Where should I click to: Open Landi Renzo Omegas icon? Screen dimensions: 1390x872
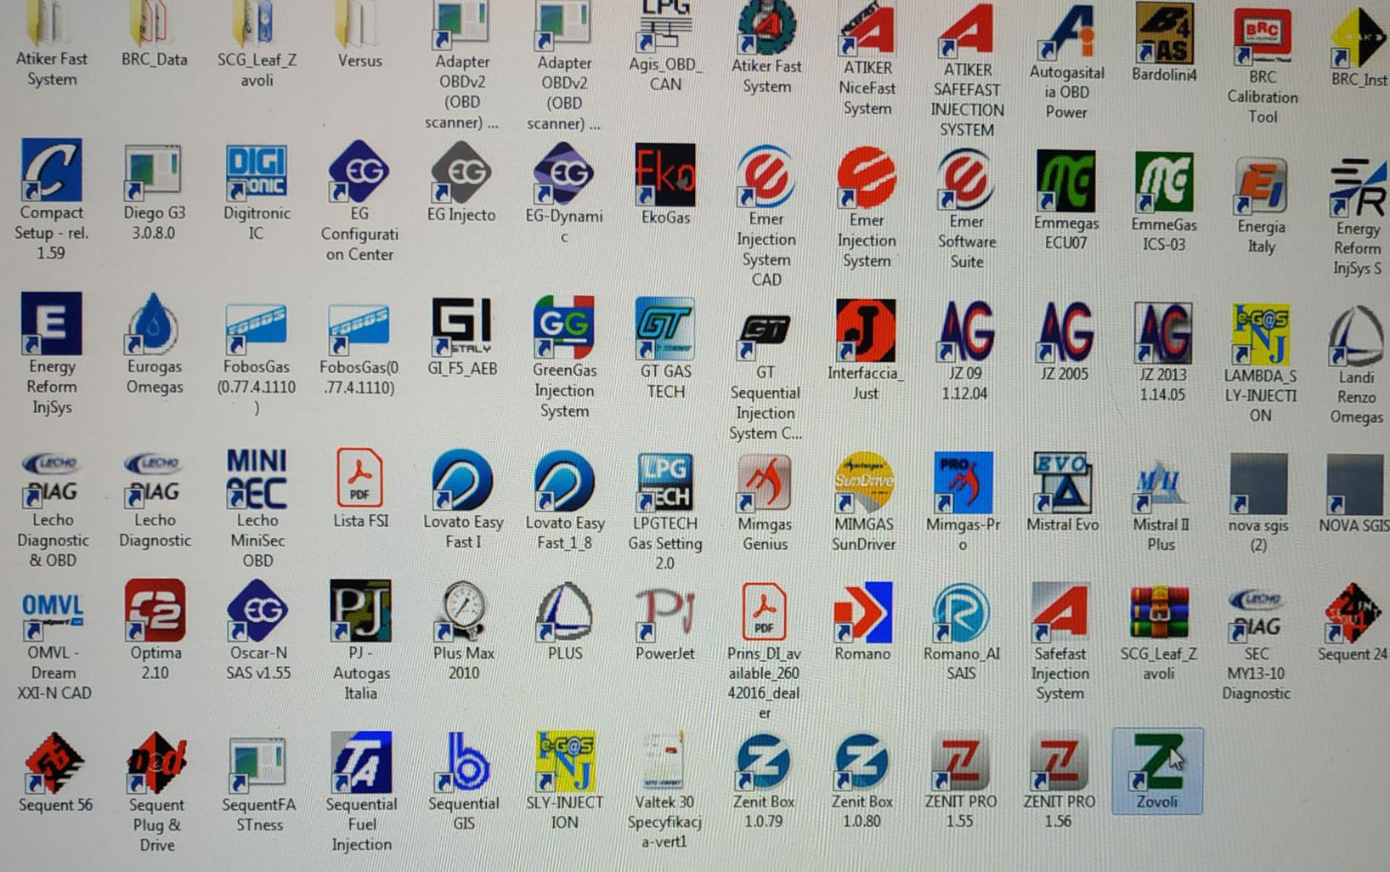point(1356,365)
